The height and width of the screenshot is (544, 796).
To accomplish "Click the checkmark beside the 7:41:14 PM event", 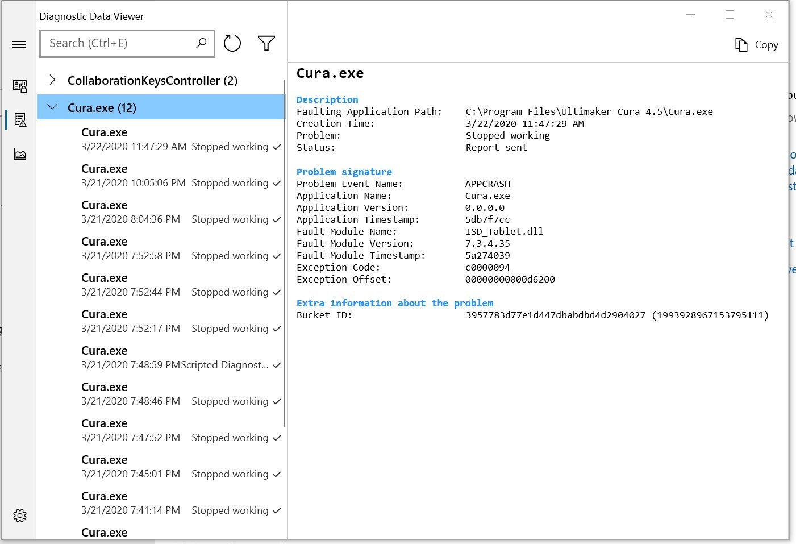I will 277,510.
